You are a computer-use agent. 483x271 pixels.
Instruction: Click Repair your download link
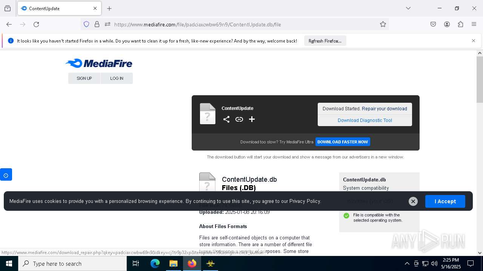(x=385, y=109)
